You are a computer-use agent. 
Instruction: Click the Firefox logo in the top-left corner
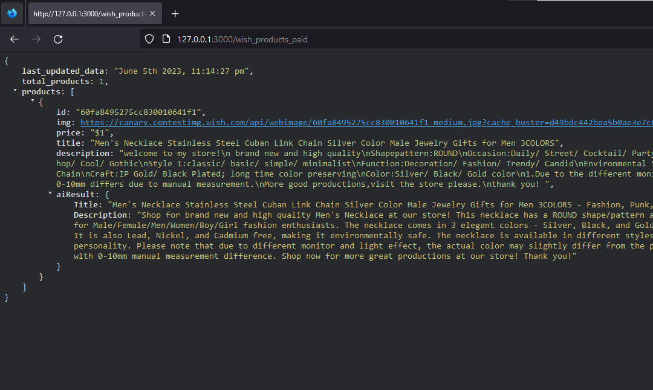pos(11,13)
